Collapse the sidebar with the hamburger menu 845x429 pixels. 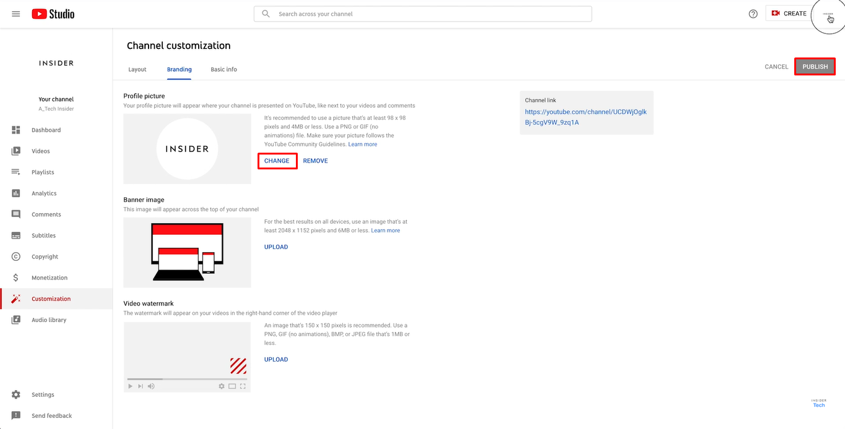pos(15,14)
